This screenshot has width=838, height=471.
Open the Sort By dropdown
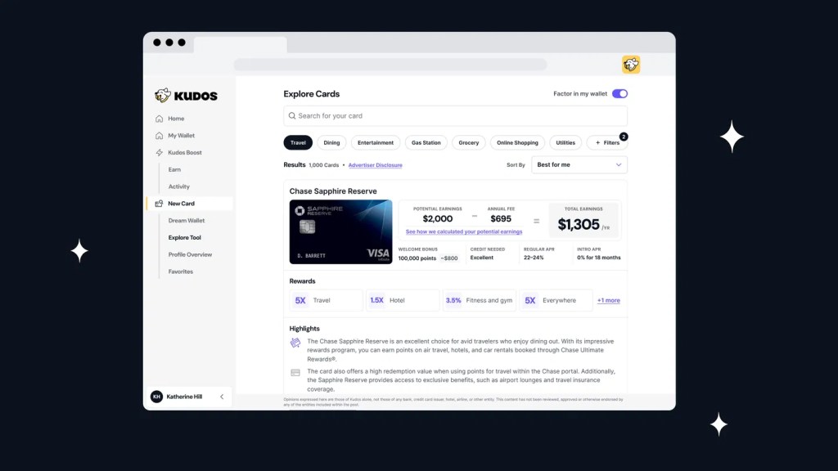click(x=579, y=165)
